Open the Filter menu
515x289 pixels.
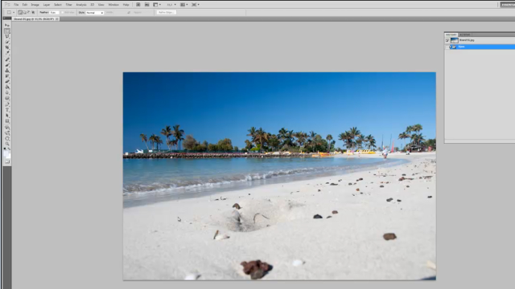click(68, 5)
